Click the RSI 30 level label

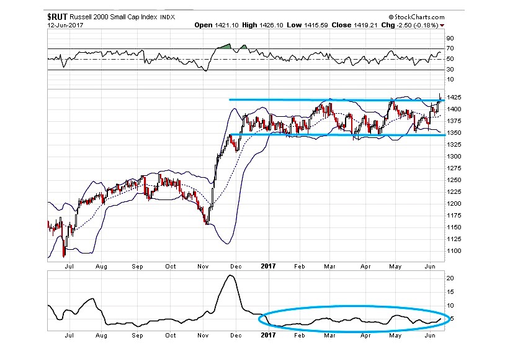(450, 70)
